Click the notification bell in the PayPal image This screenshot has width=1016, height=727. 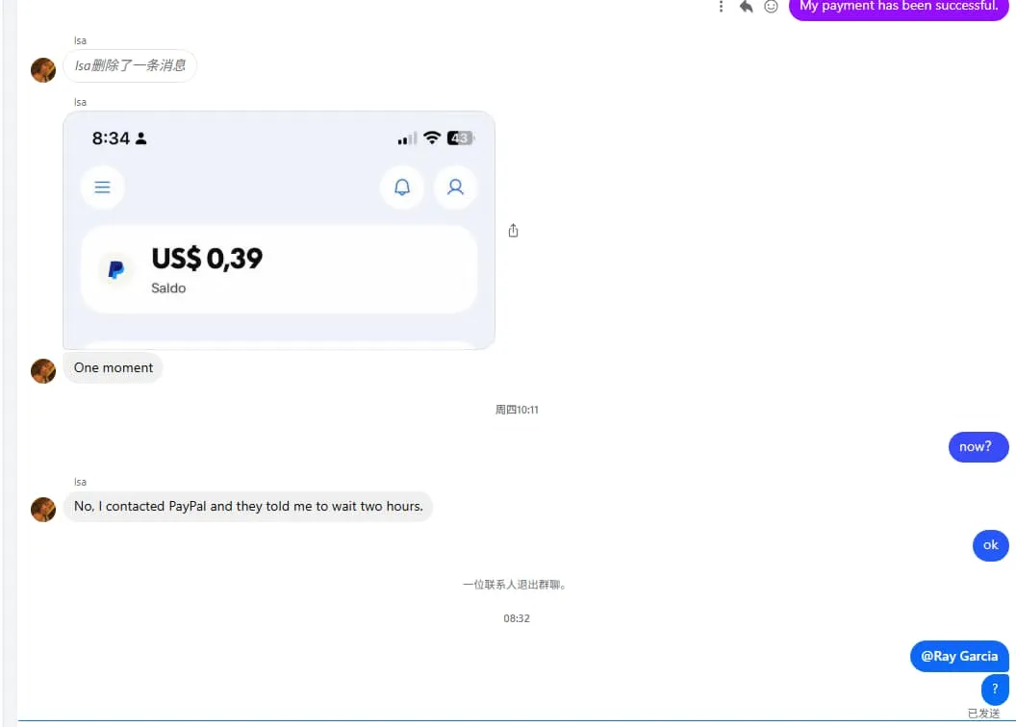pyautogui.click(x=402, y=188)
